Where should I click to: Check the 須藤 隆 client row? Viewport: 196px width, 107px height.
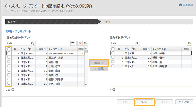click(x=9, y=62)
